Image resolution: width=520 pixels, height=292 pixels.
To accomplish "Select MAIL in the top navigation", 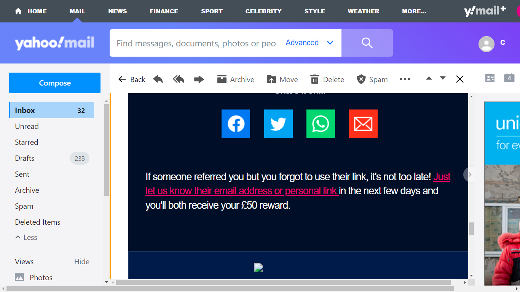I will click(77, 11).
